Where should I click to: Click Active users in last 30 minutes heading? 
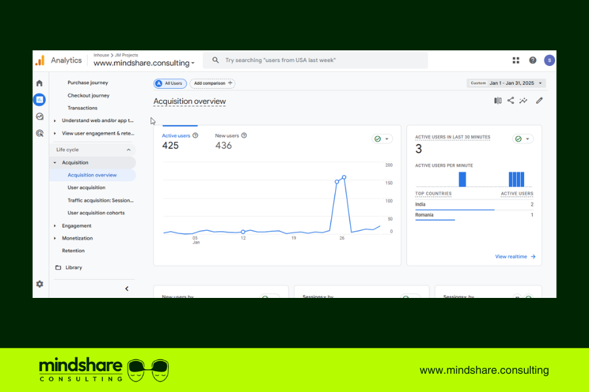pyautogui.click(x=453, y=137)
